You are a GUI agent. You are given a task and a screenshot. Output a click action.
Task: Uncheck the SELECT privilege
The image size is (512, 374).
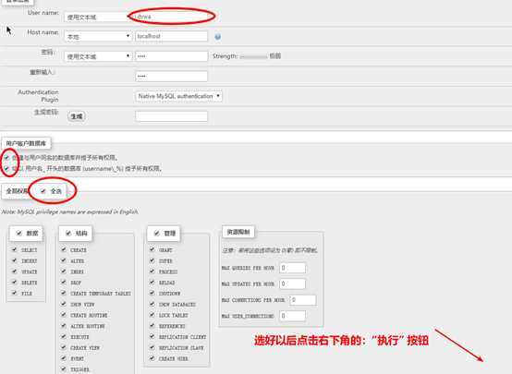[15, 249]
